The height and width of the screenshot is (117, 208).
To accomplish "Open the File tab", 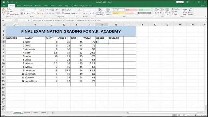I will [x=4, y=6].
